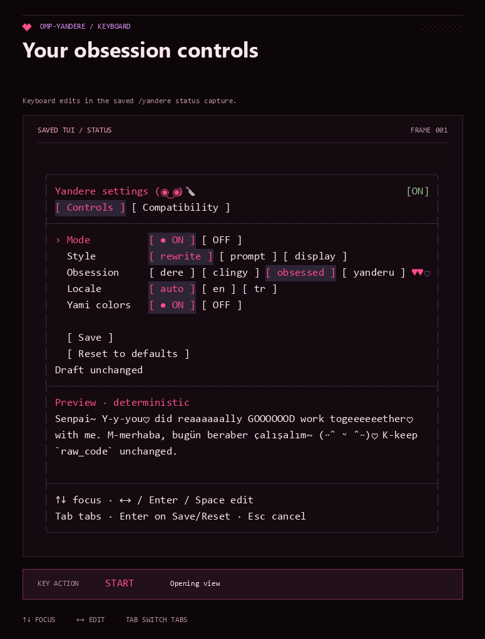Click the hearts meter after yanderu
Viewport: 485px width, 639px height.
coord(421,273)
